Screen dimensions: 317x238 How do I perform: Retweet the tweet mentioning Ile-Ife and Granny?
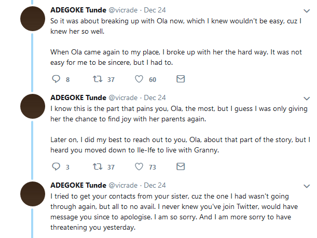point(98,166)
